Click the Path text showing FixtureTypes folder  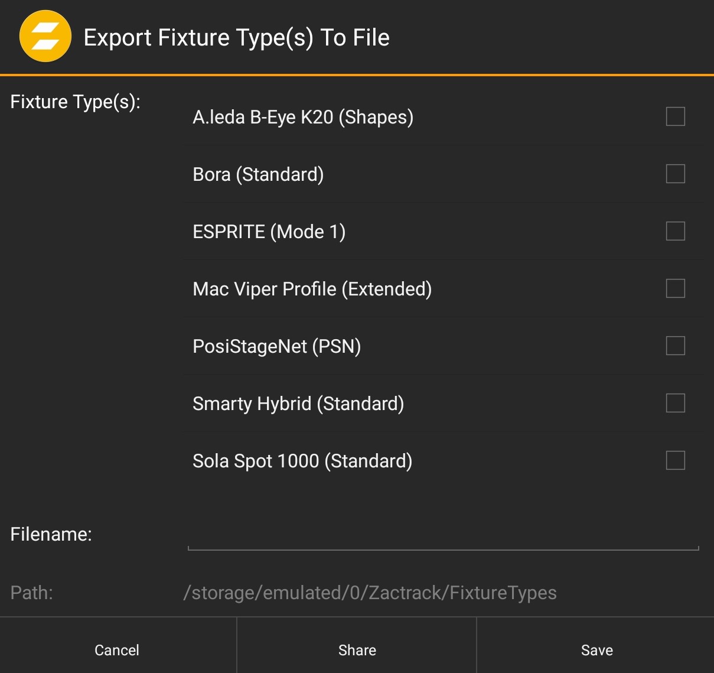point(370,592)
